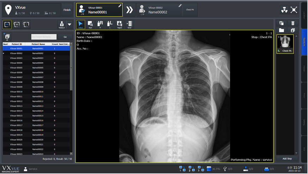
Task: Advance to next patient double-arrow
Action: click(x=129, y=10)
